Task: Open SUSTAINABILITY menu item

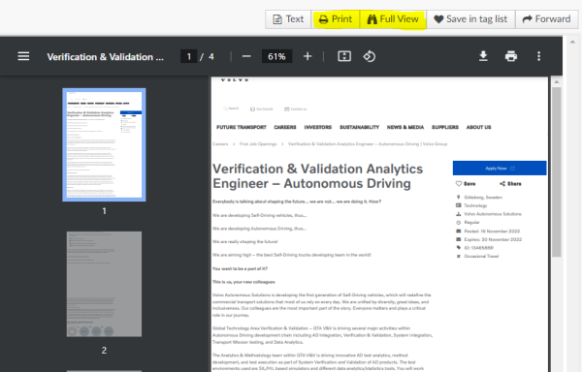Action: [359, 127]
